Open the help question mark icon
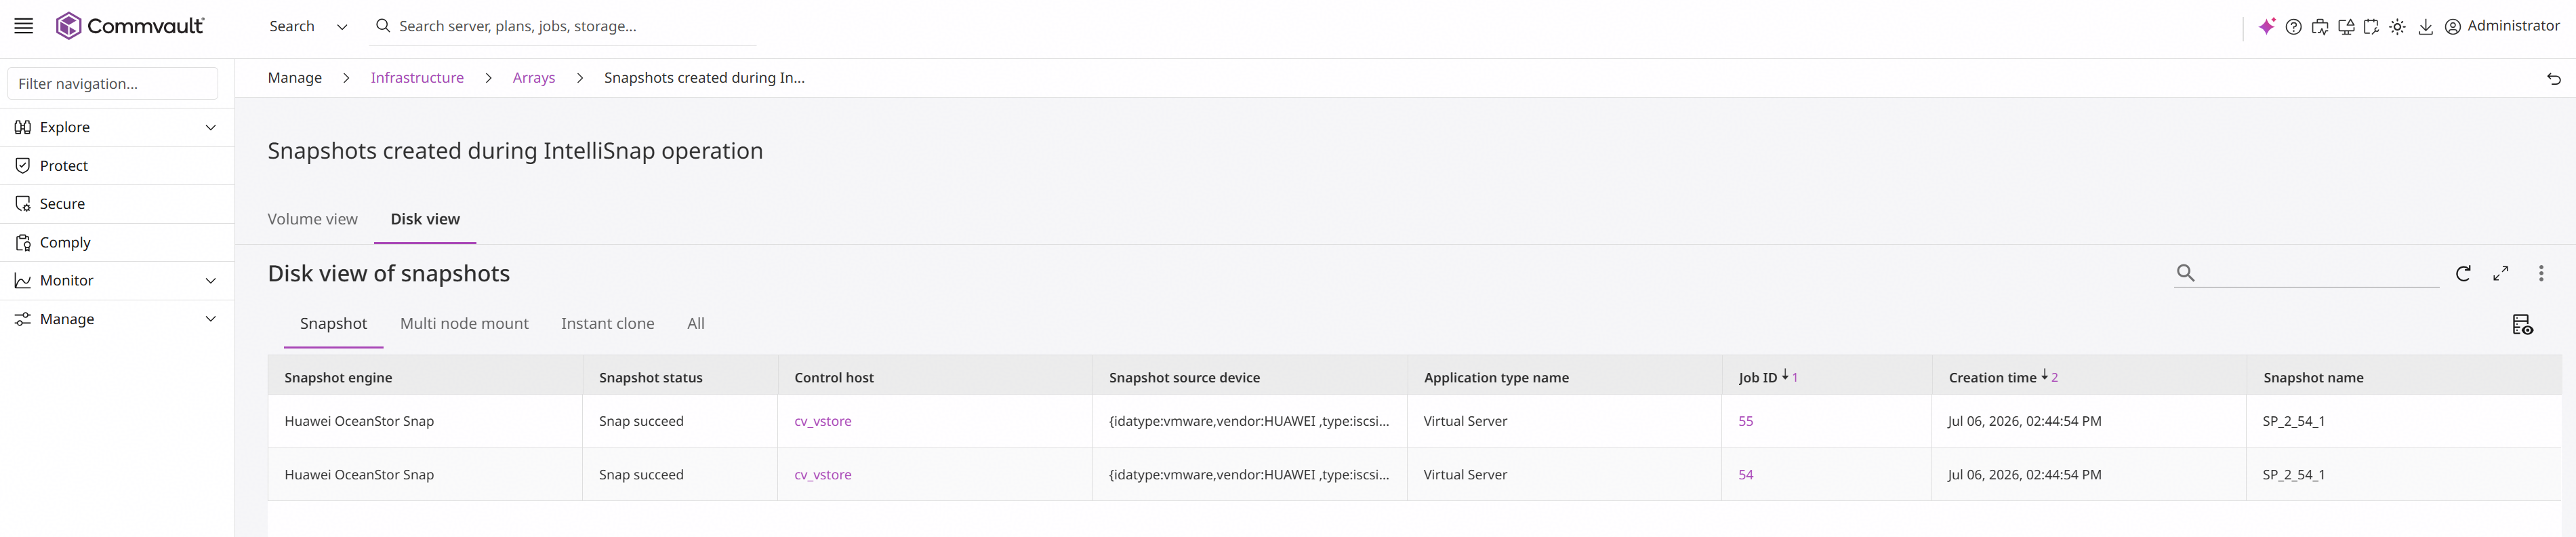 pyautogui.click(x=2294, y=27)
